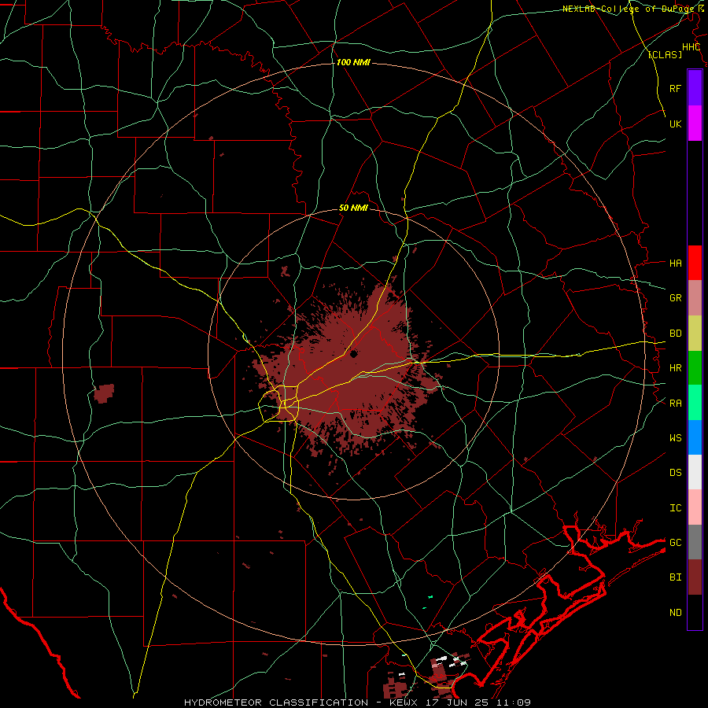Click the RF legend label
This screenshot has width=708, height=708.
(675, 88)
